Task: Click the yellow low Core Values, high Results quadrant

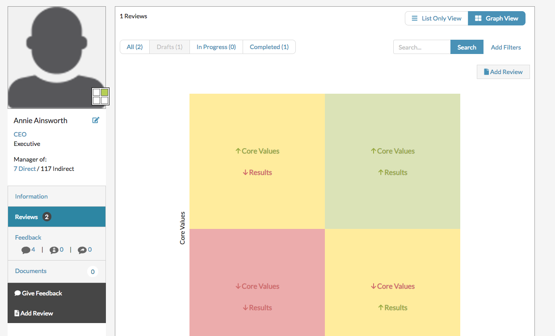Action: [x=392, y=282]
